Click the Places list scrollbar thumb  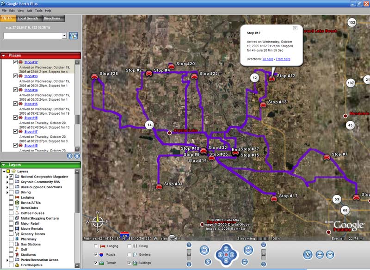coord(77,119)
